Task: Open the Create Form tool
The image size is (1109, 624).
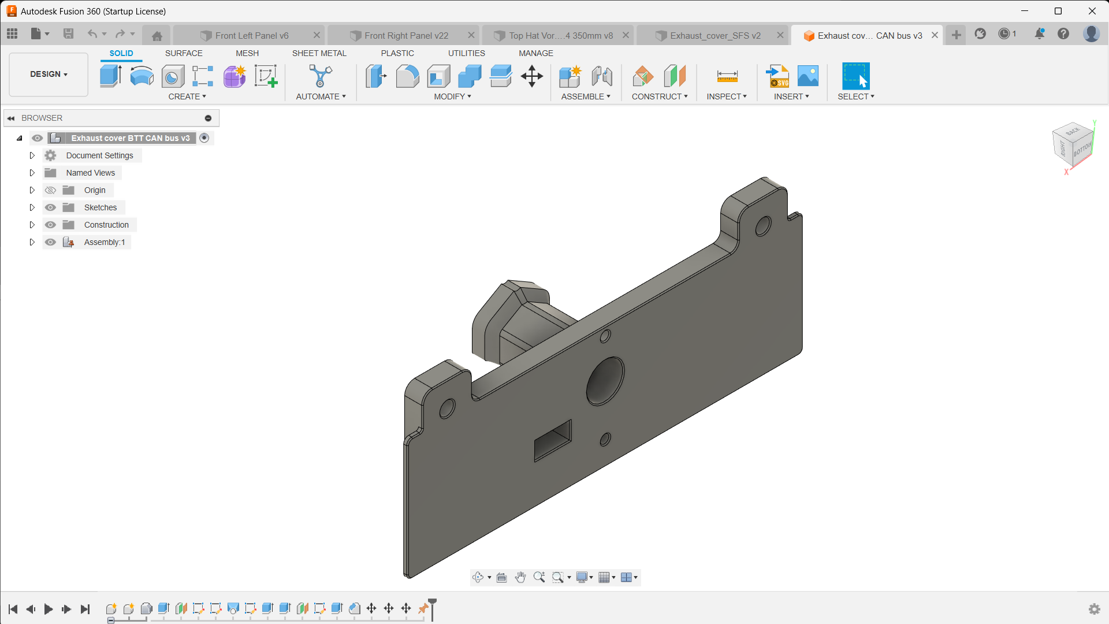Action: click(234, 76)
